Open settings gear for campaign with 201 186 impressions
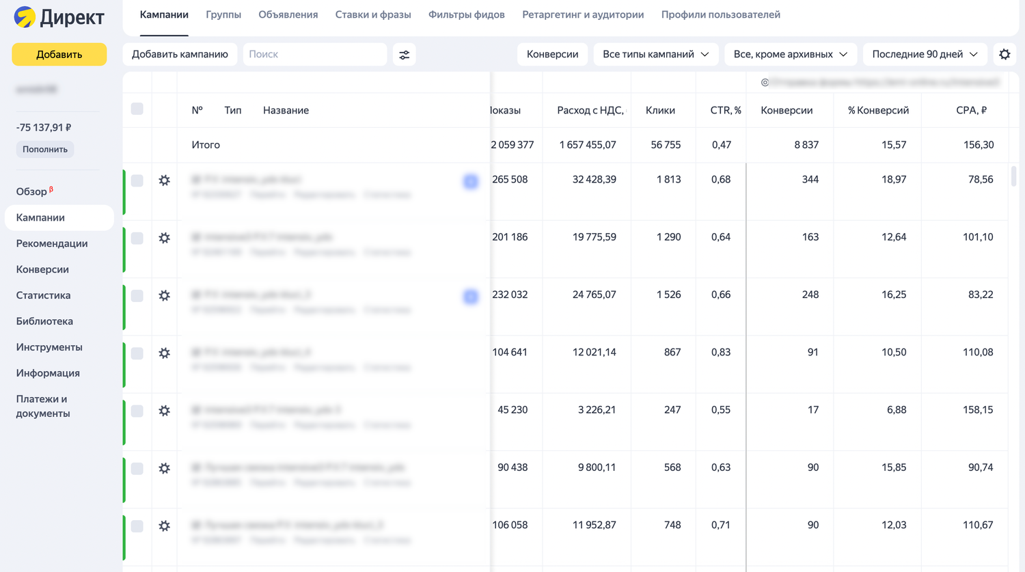1025x572 pixels. point(165,238)
